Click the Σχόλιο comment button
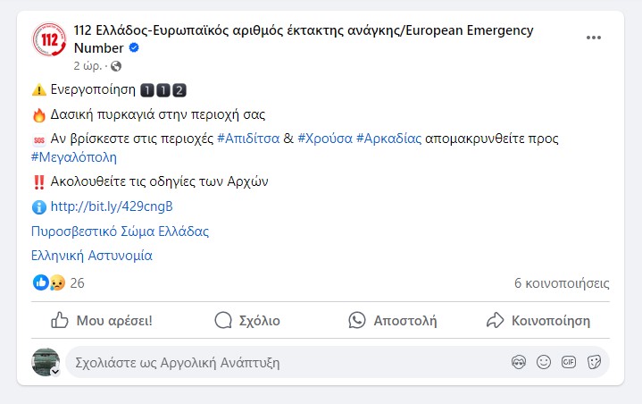This screenshot has width=642, height=404. tap(247, 320)
